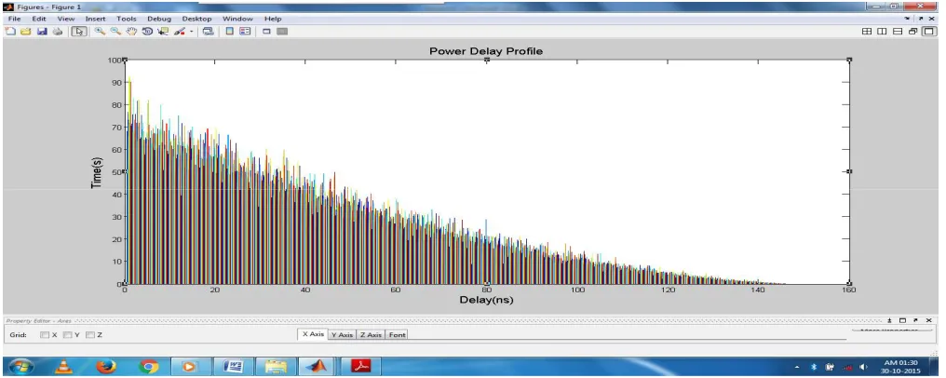This screenshot has width=946, height=378.
Task: Split figures left and right
Action: click(882, 32)
